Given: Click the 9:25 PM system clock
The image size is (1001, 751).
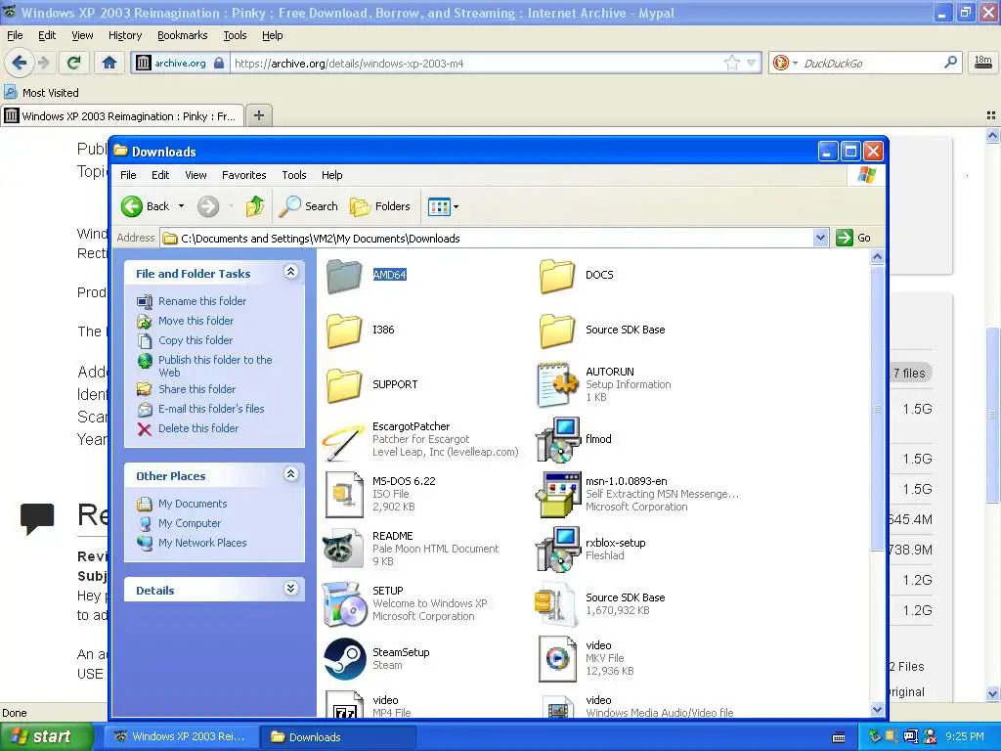Looking at the screenshot, I should [964, 736].
